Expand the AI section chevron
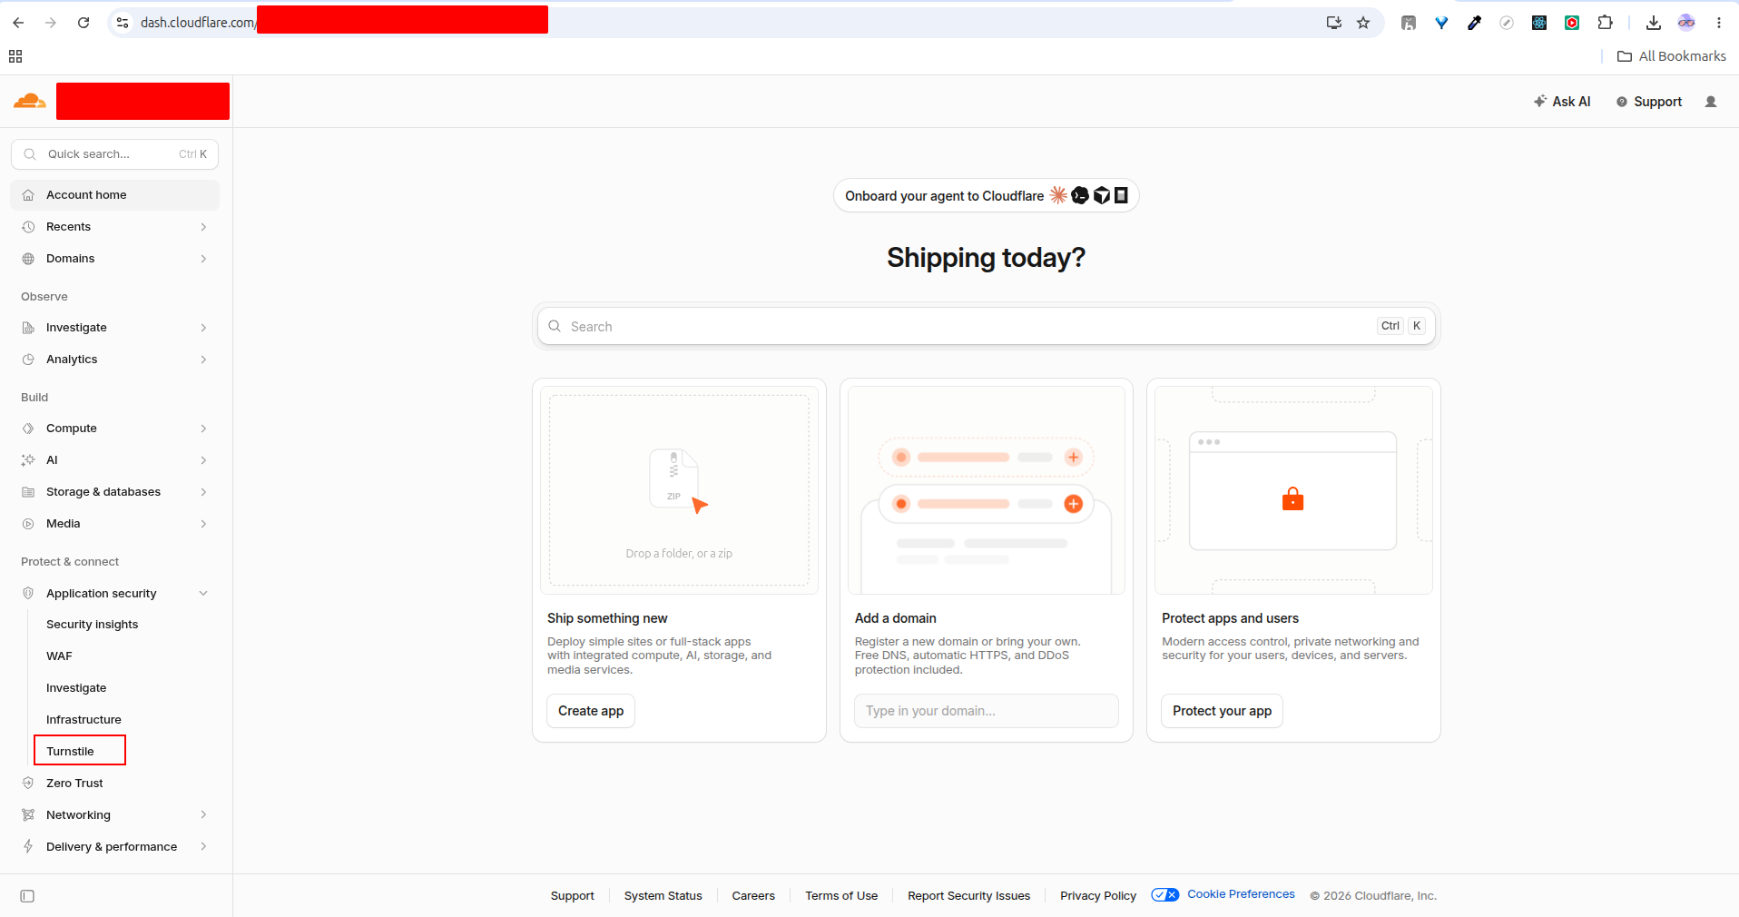 point(203,460)
